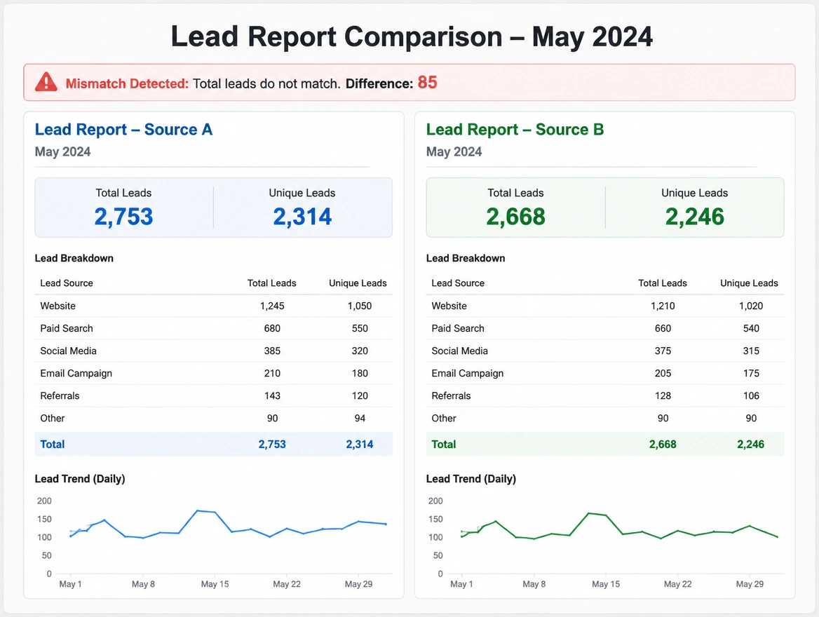Screen dimensions: 819x617
Task: Click Source A Website total leads 1,245
Action: click(272, 306)
